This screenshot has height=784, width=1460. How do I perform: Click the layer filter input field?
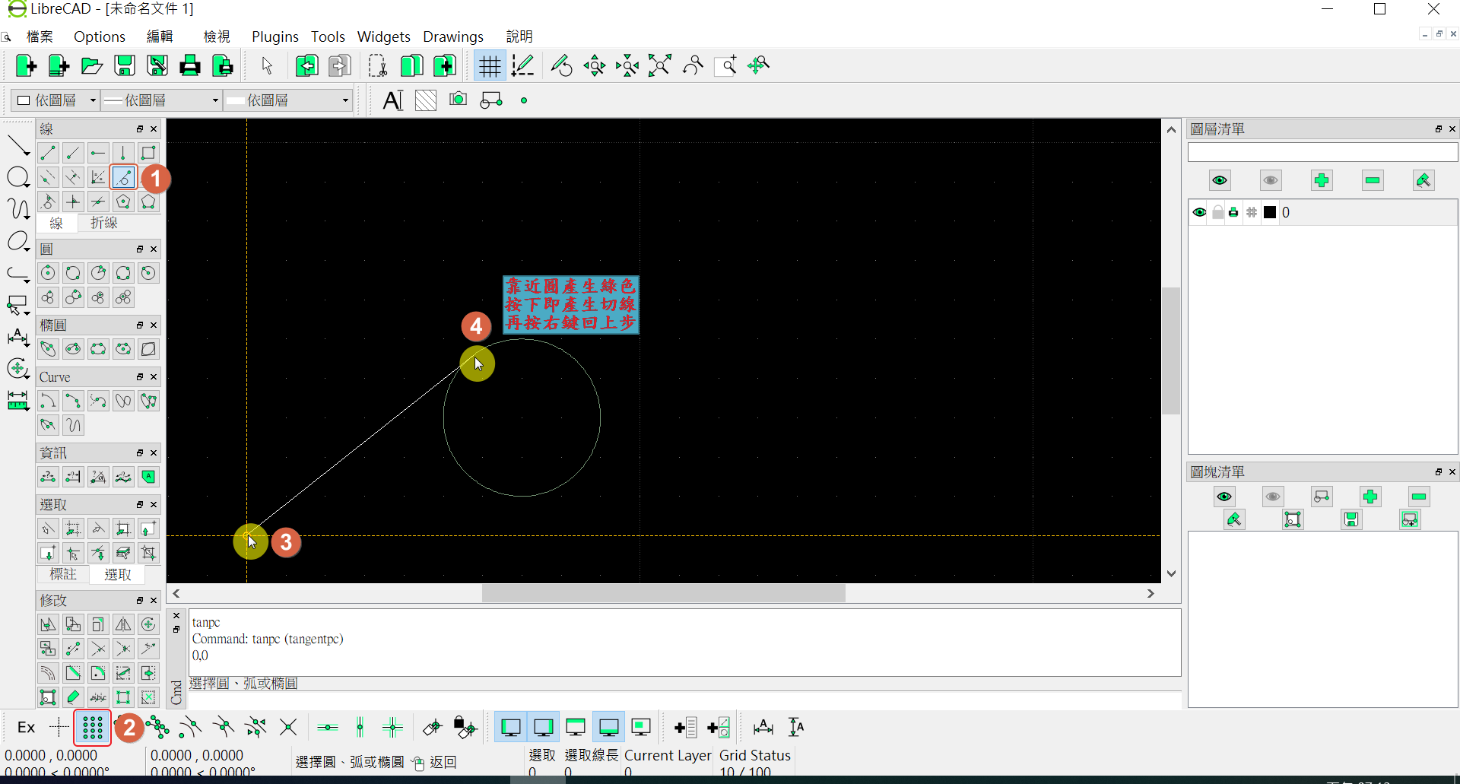[1322, 152]
